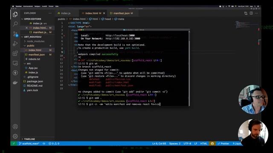Open the Docker view in activity bar

click(x=15, y=82)
